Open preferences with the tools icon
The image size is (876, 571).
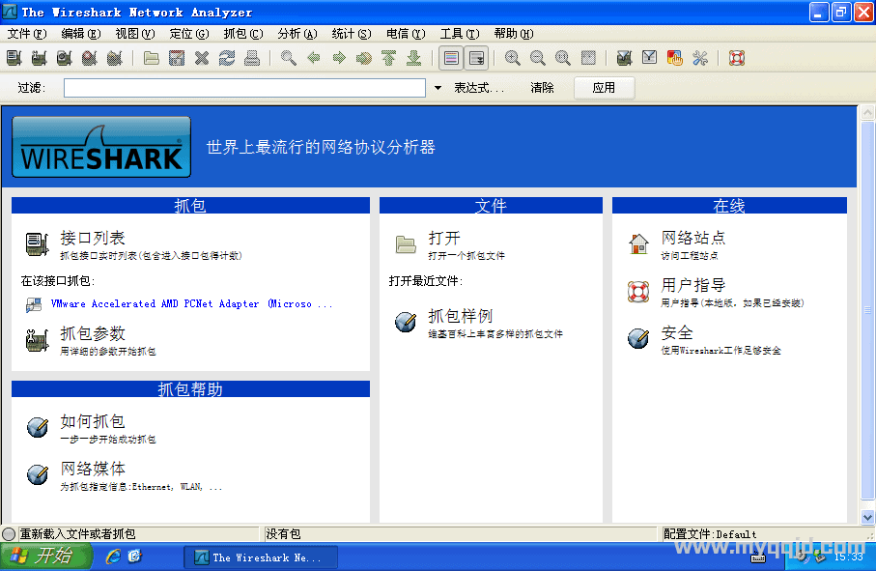[x=700, y=58]
